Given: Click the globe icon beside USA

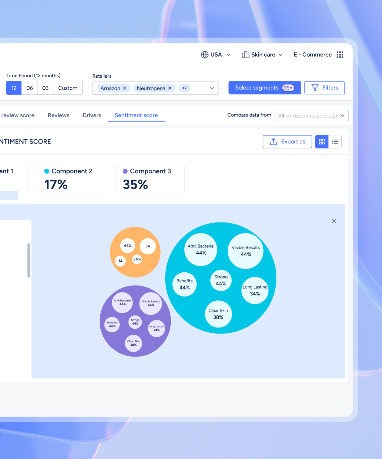Looking at the screenshot, I should tap(205, 55).
